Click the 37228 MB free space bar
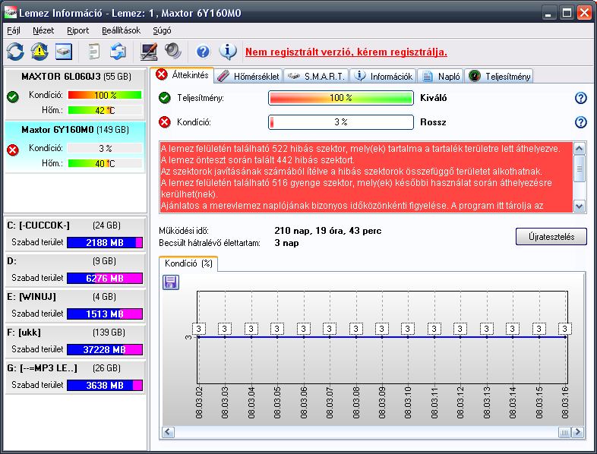The width and height of the screenshot is (597, 454). [x=105, y=349]
